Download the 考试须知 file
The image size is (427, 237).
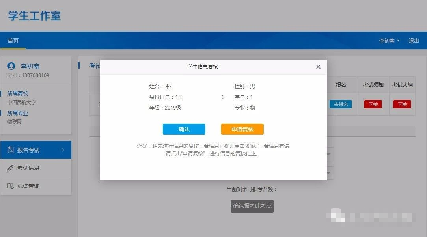(x=373, y=105)
